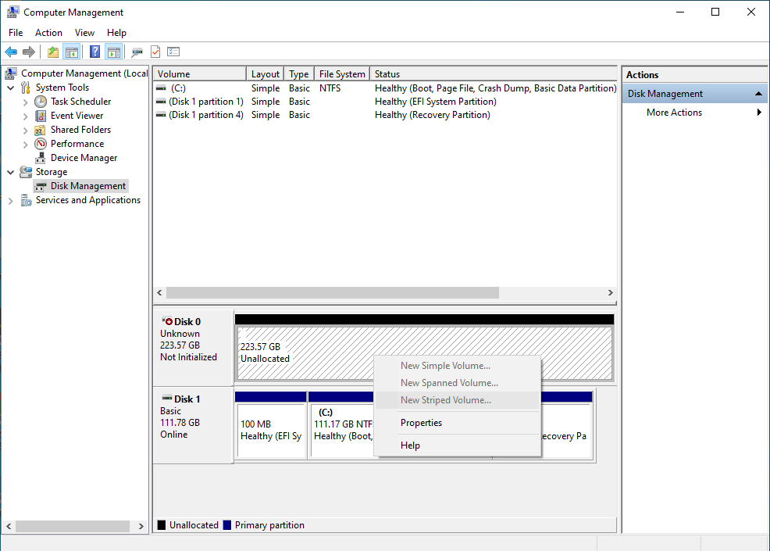Toggle Show/Hide Action Pane toolbar icon

[x=114, y=52]
